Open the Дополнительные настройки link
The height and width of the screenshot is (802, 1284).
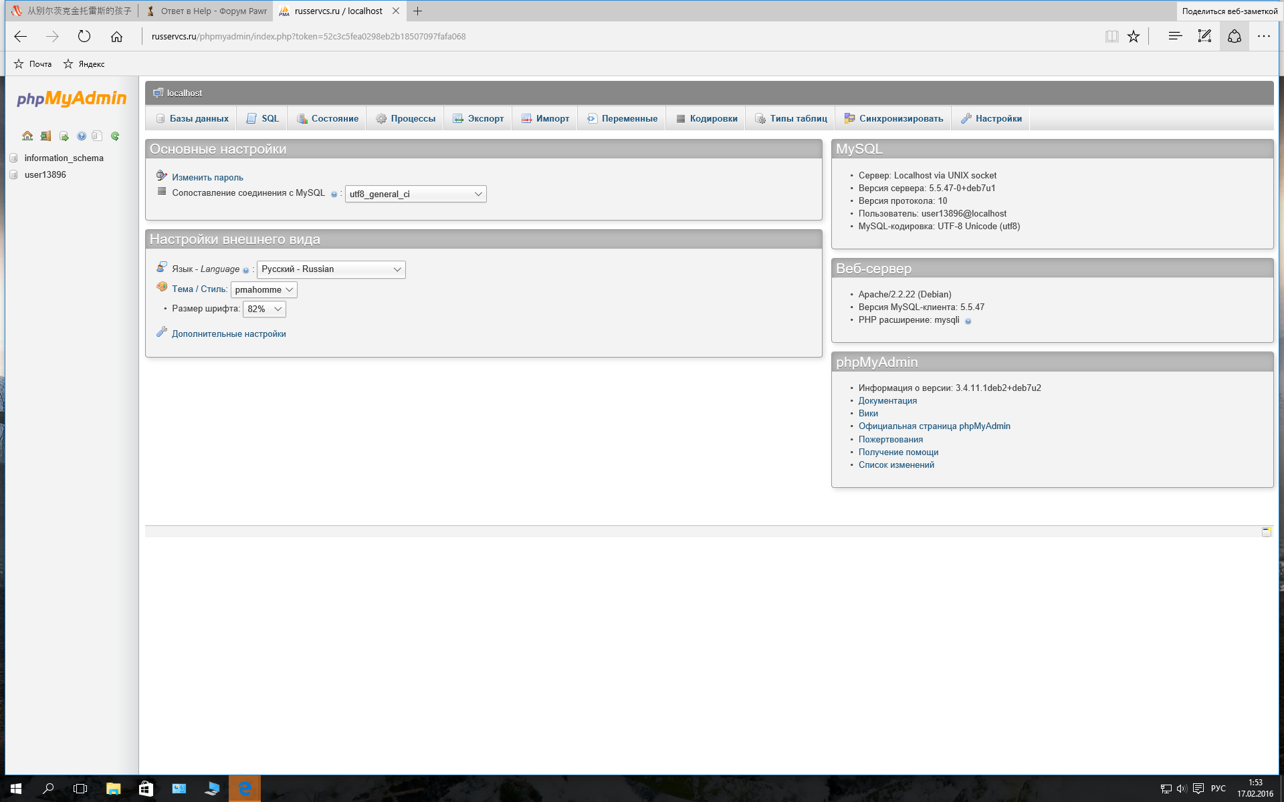click(229, 333)
